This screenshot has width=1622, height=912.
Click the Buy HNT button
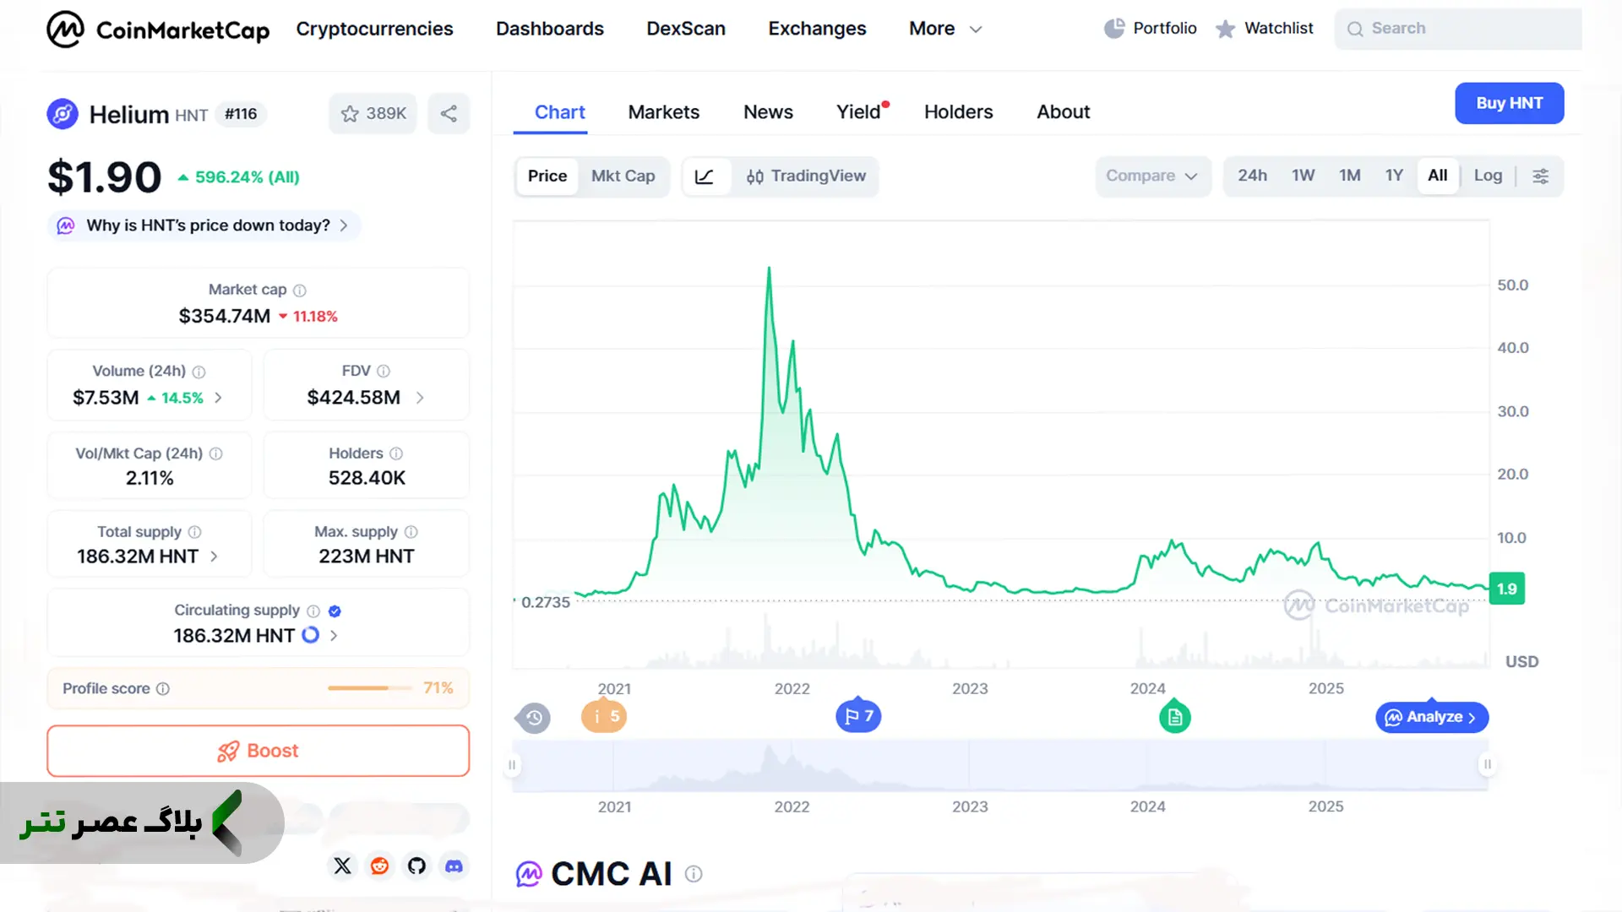[1509, 103]
